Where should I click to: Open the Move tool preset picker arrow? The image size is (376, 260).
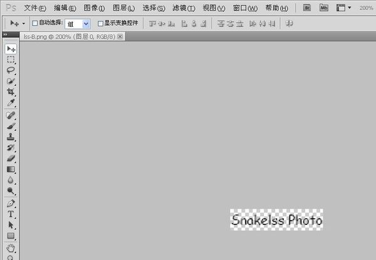pos(24,23)
